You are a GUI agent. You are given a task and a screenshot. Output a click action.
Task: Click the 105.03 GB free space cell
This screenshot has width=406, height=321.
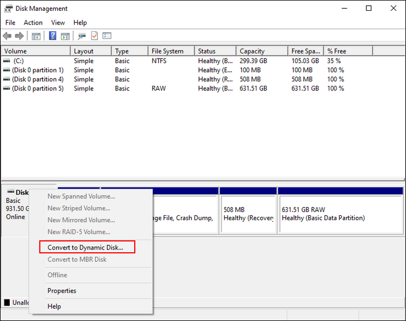305,61
